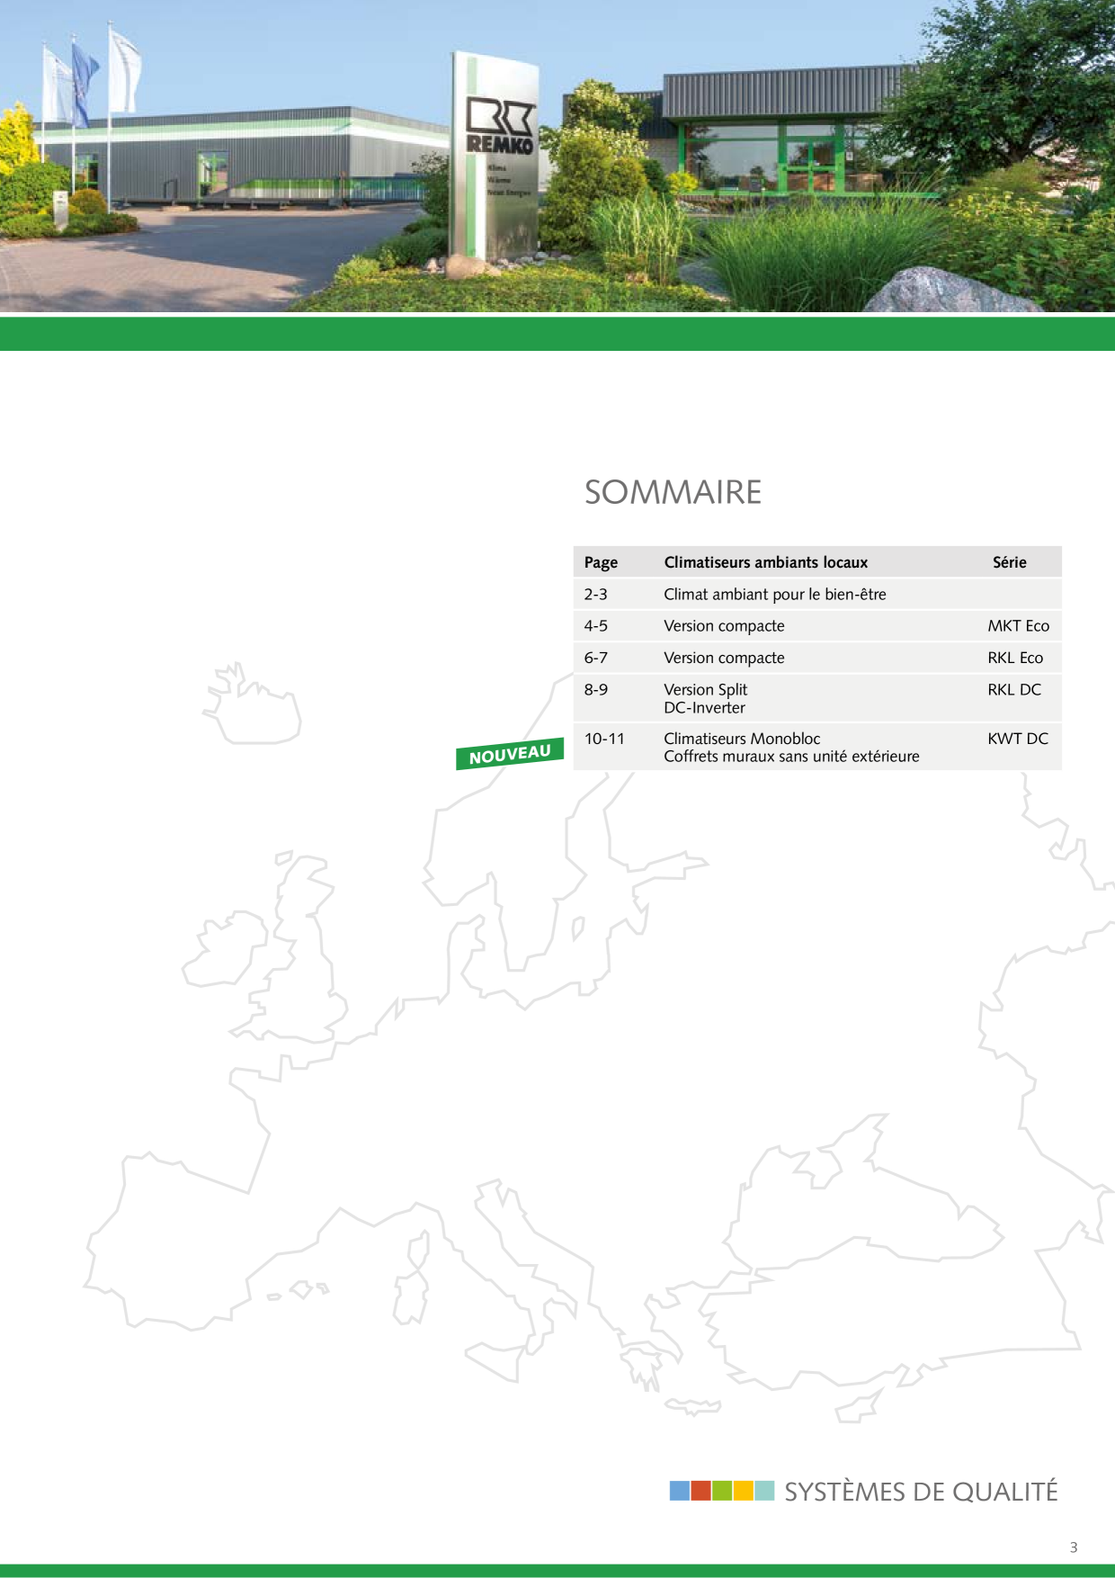
Task: Click "Version compacte" in the MKT Eco row
Action: pos(724,626)
